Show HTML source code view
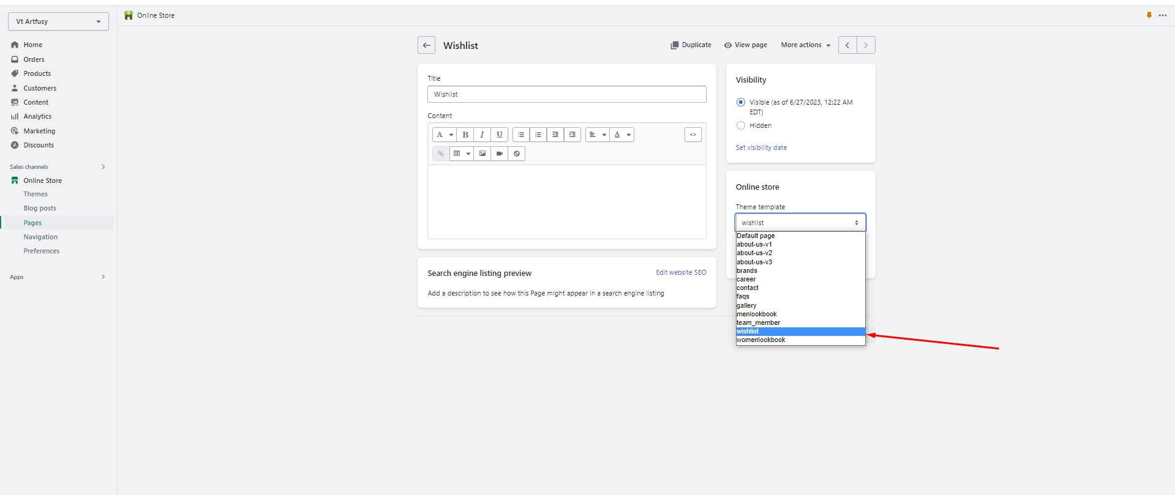1175x495 pixels. tap(693, 135)
